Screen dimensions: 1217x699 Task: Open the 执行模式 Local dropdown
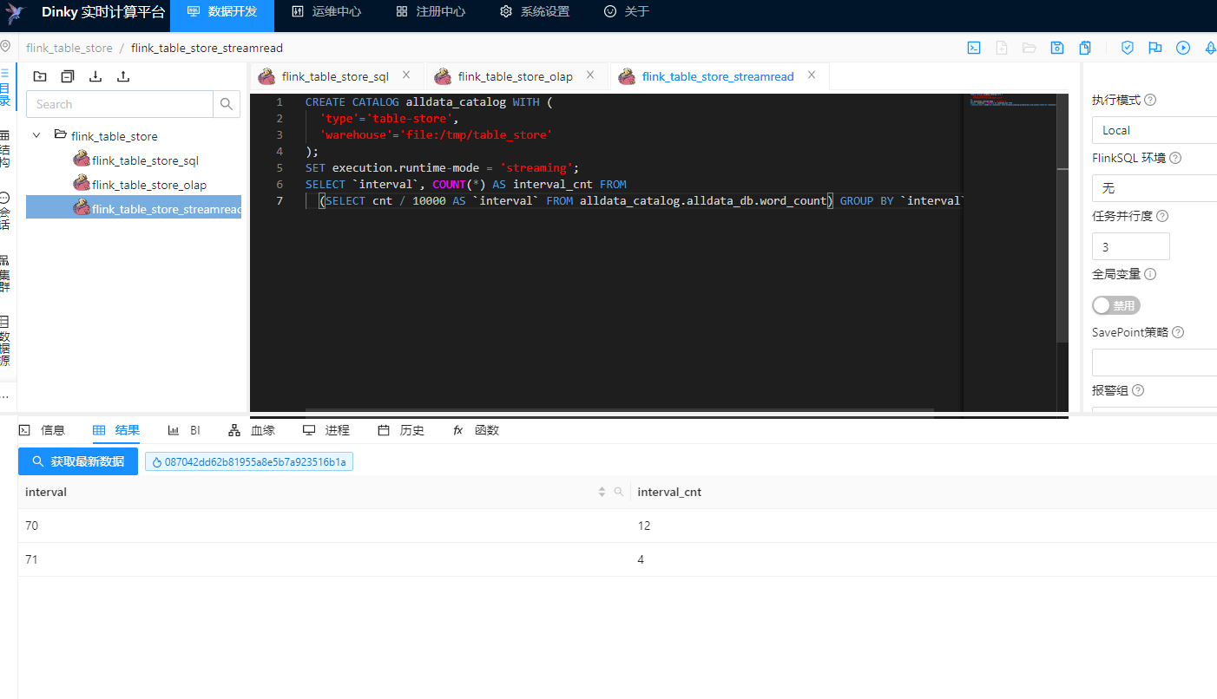tap(1154, 130)
